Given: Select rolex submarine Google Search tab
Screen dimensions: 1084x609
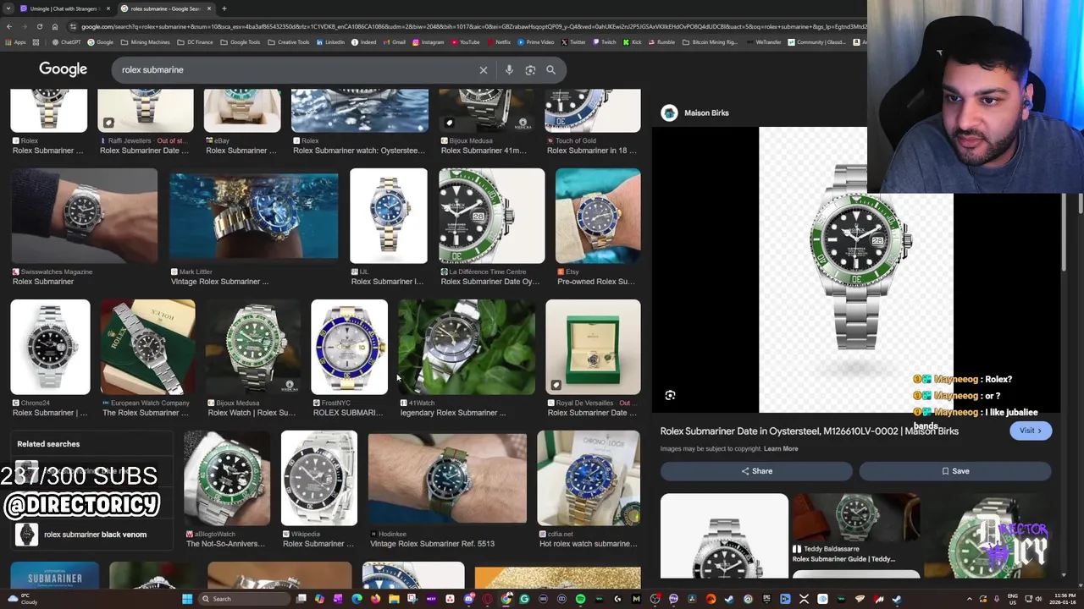Looking at the screenshot, I should (x=165, y=8).
